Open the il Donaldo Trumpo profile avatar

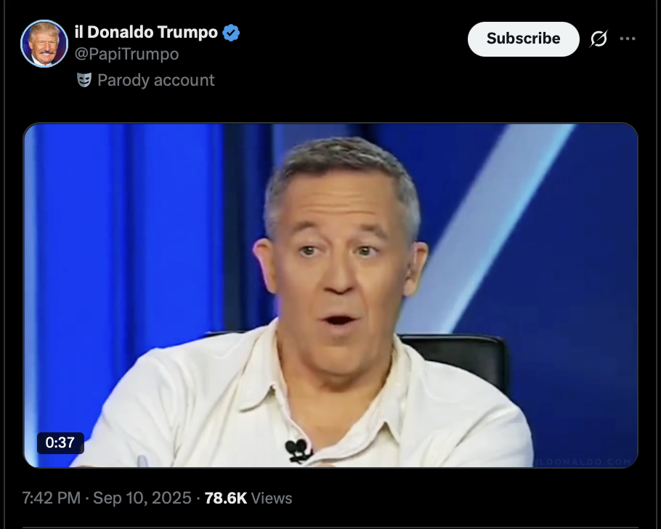(x=44, y=44)
